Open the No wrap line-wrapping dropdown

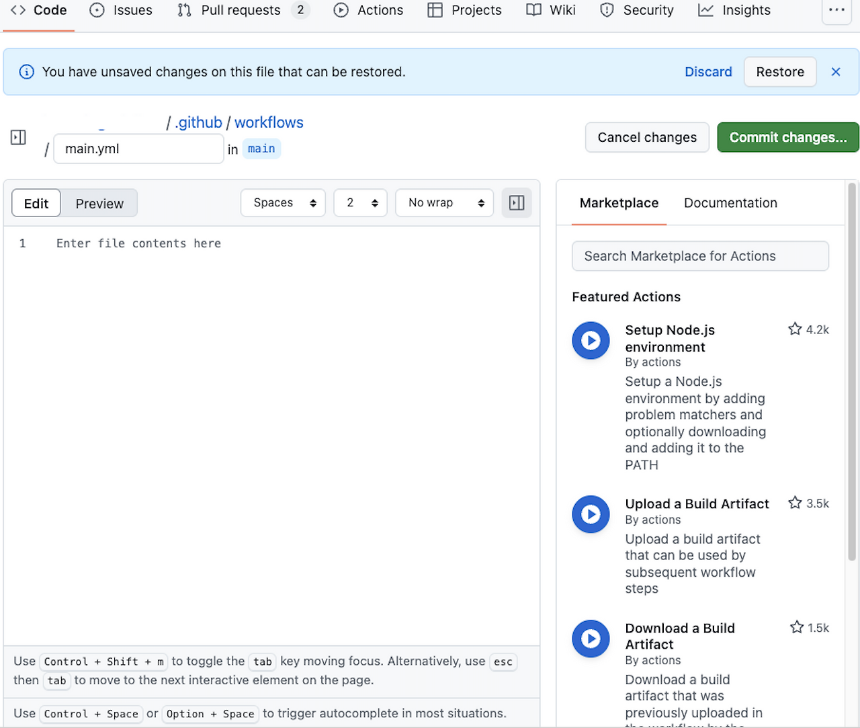point(444,202)
